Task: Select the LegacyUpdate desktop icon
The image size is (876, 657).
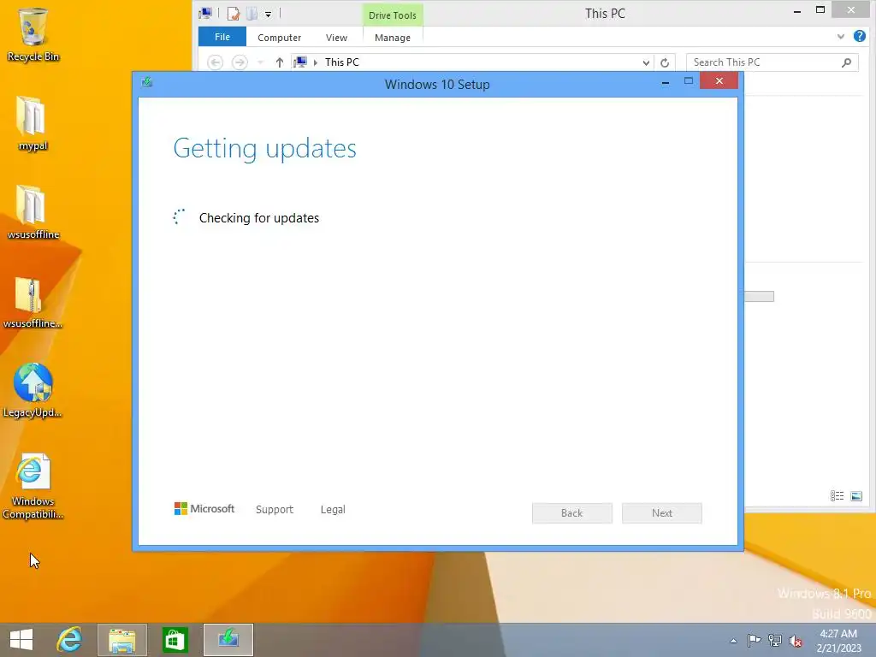Action: (x=33, y=390)
